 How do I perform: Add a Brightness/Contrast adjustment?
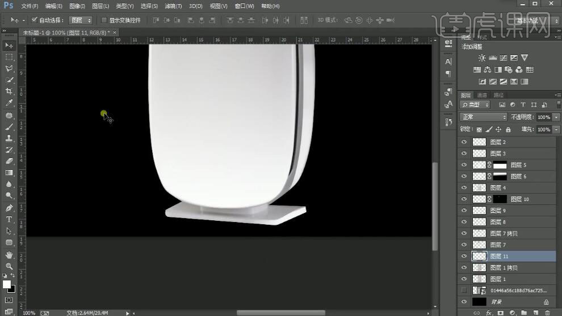point(482,58)
